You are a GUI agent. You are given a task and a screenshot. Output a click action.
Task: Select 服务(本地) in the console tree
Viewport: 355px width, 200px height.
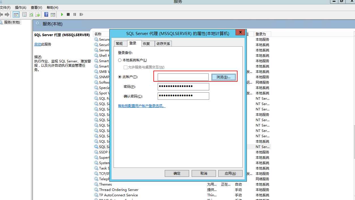point(12,22)
